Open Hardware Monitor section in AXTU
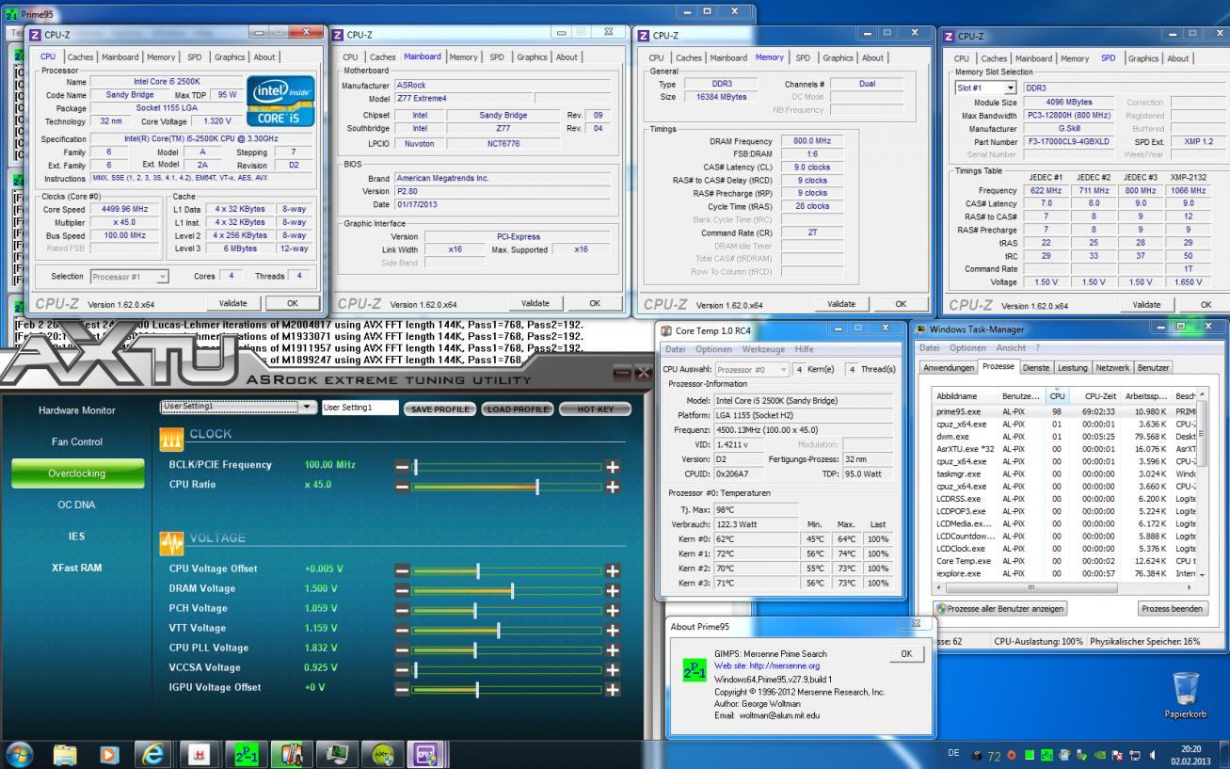This screenshot has height=769, width=1230. [77, 410]
